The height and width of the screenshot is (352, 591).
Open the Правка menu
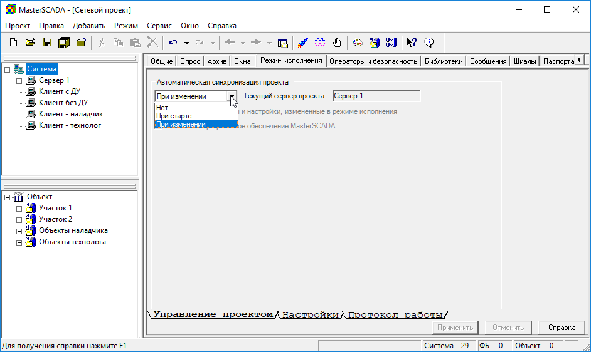[x=51, y=26]
